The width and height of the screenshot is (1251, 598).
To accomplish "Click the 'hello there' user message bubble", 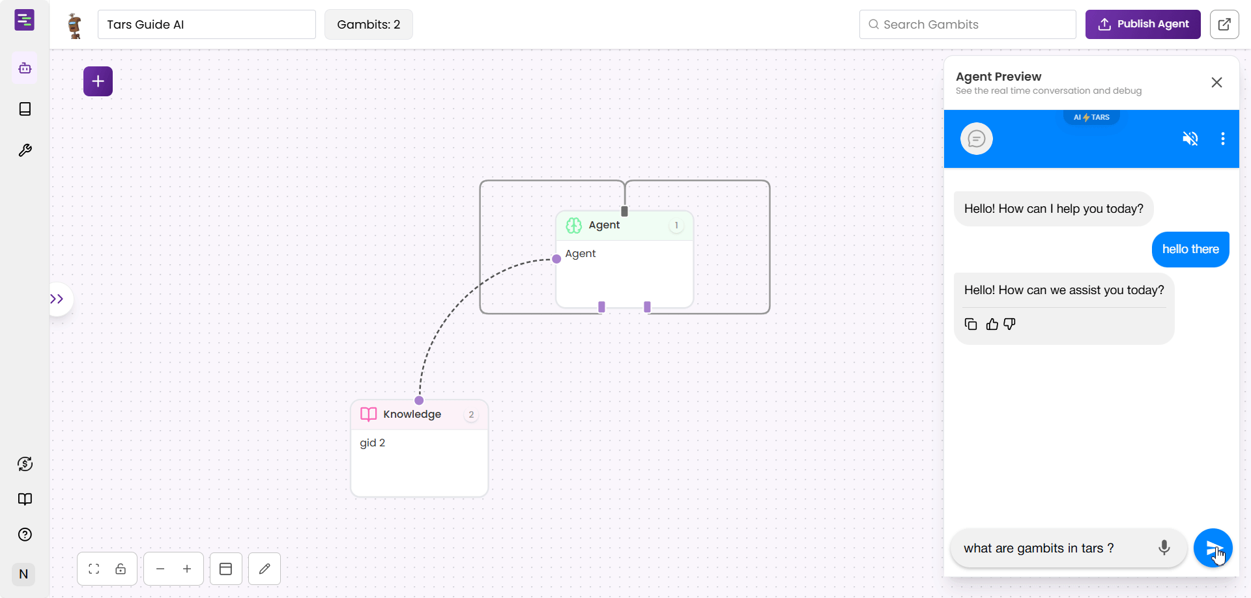I will click(1190, 249).
